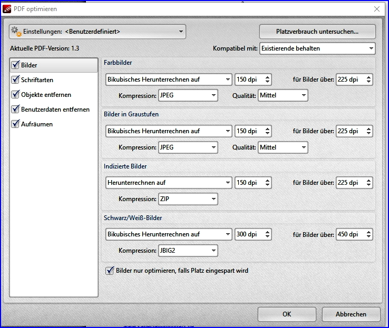Viewport: 389px width, 328px height.
Task: Select the Aufräumen category label
Action: 37,124
